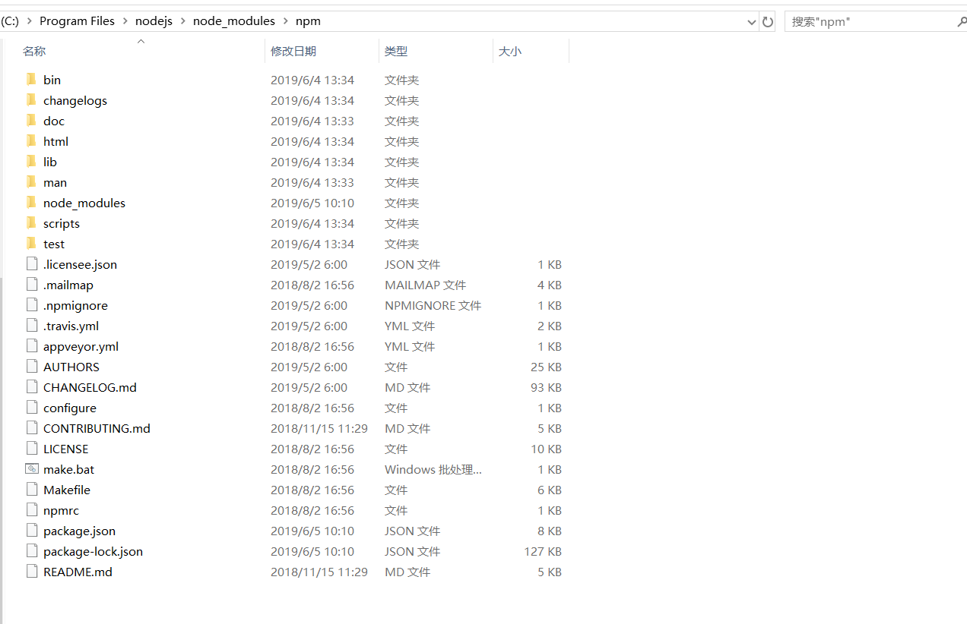The image size is (967, 624).
Task: Navigate to Program Files breadcrumb
Action: coord(77,21)
